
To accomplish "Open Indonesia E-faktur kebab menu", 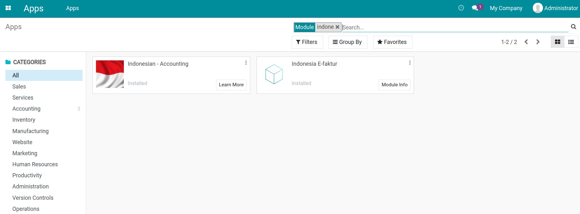I will coord(410,63).
